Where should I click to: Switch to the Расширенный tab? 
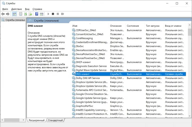(37, 120)
